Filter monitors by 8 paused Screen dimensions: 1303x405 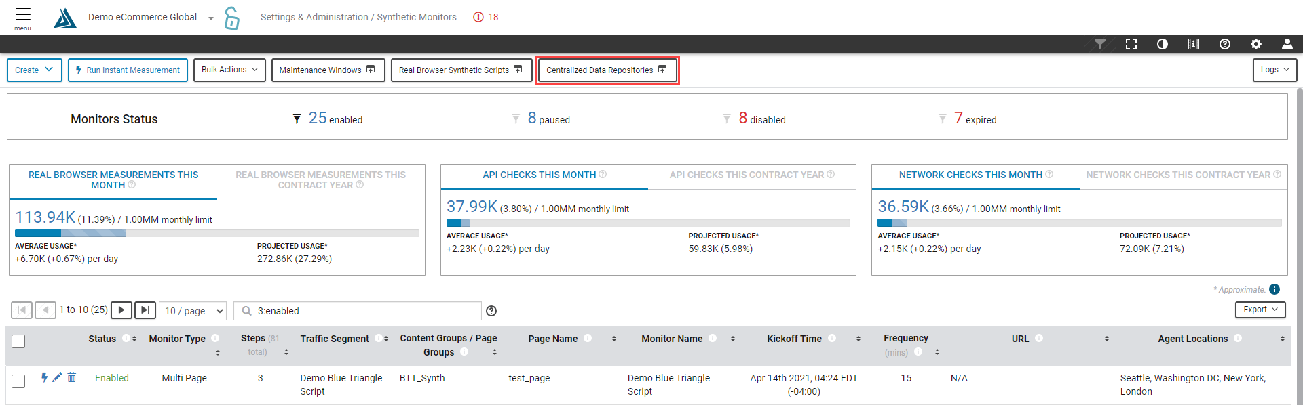[x=548, y=119]
